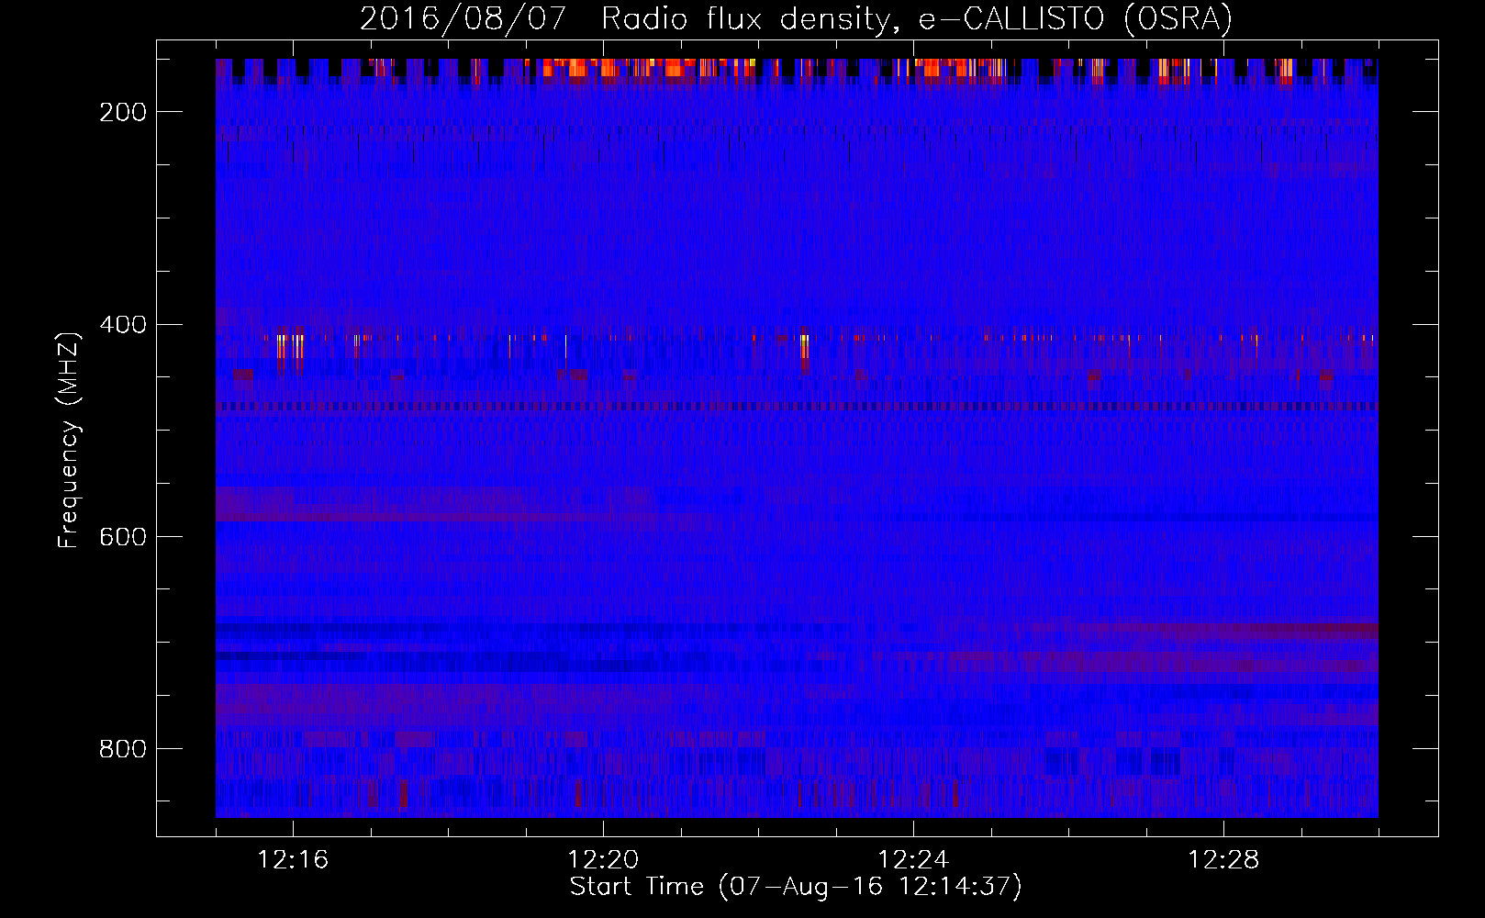Click the 12:24 time tick label
The width and height of the screenshot is (1485, 918).
click(913, 860)
